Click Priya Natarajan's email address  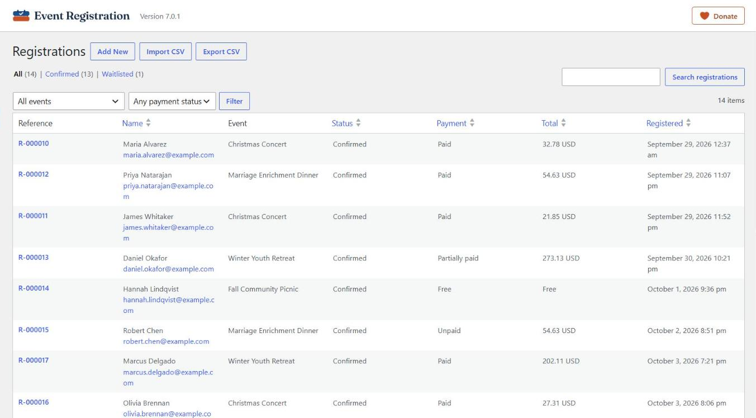point(168,191)
